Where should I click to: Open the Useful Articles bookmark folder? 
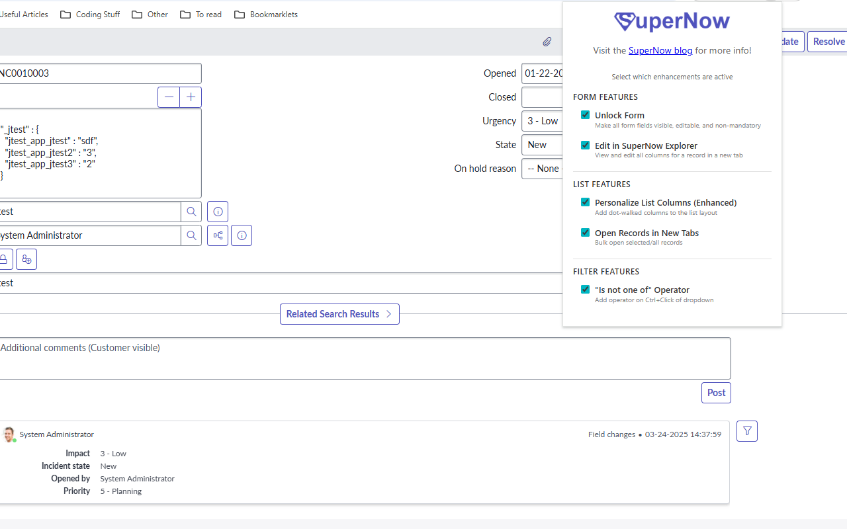pos(24,15)
